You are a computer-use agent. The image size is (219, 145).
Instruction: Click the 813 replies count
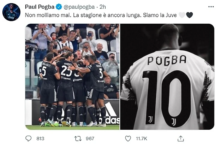pos(40,138)
